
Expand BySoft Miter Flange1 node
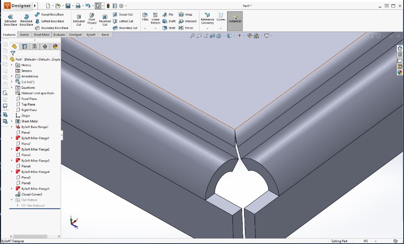12,138
